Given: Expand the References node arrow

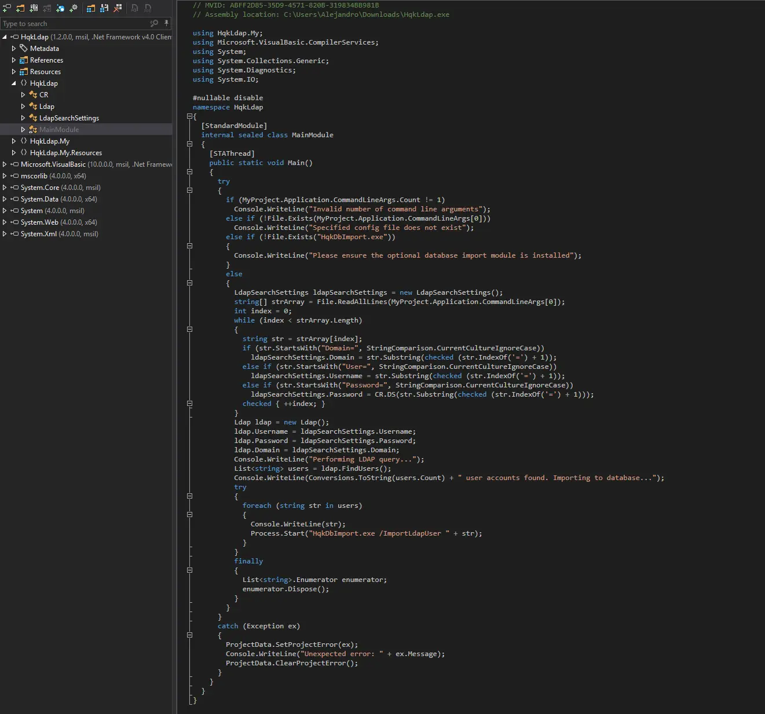Looking at the screenshot, I should (14, 60).
